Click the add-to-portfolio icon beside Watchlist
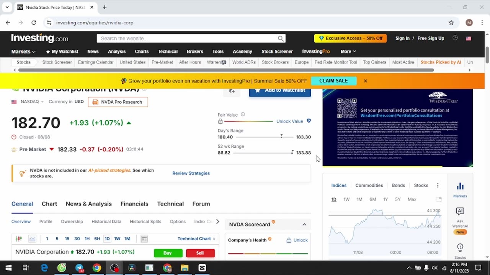This screenshot has height=275, width=490. (232, 91)
